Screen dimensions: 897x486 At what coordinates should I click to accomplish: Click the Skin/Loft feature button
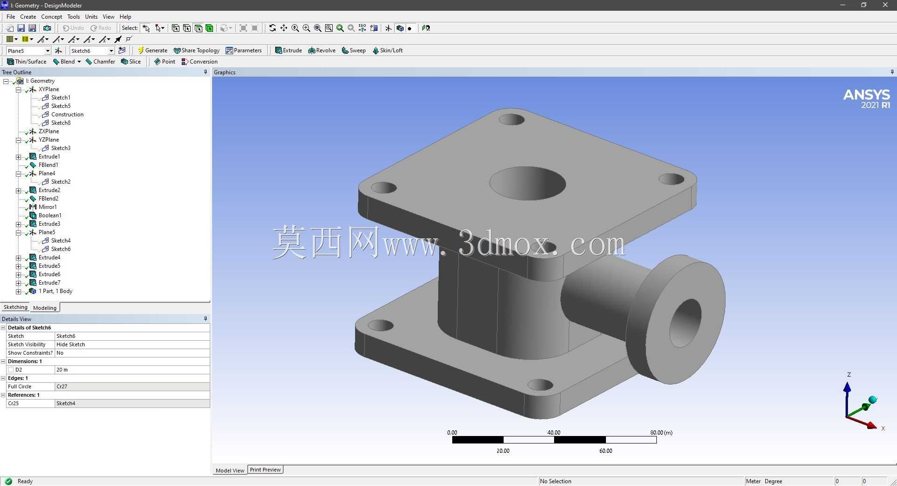point(387,50)
